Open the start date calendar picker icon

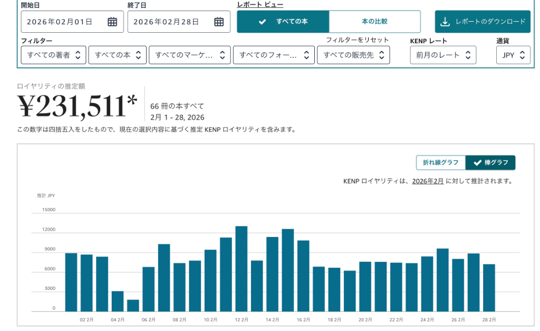pyautogui.click(x=112, y=22)
